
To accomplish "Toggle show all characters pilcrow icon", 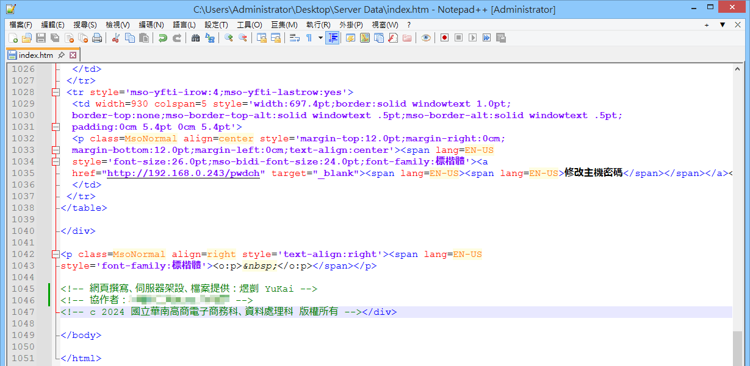I will [309, 38].
